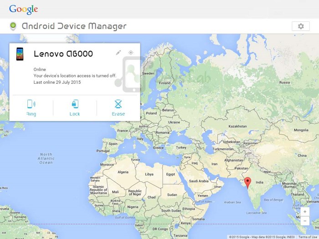Click the Android Device Manager pin icon

(13, 26)
